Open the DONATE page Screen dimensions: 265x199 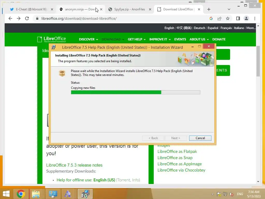point(219,39)
